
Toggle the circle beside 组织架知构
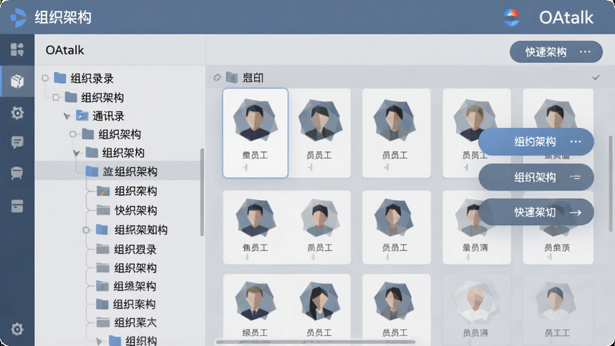tap(86, 230)
